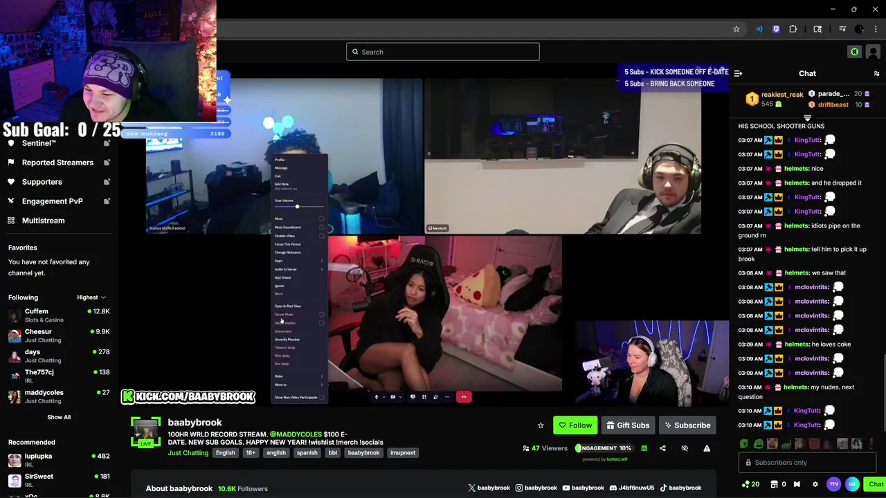Open the channel points shop icon
886x498 pixels.
tap(774, 484)
